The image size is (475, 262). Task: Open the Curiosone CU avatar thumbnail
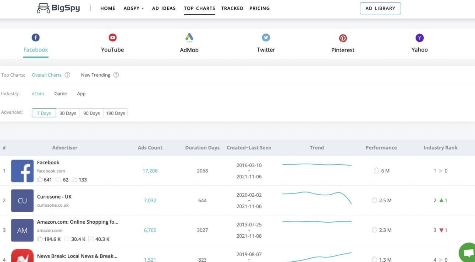click(x=22, y=200)
